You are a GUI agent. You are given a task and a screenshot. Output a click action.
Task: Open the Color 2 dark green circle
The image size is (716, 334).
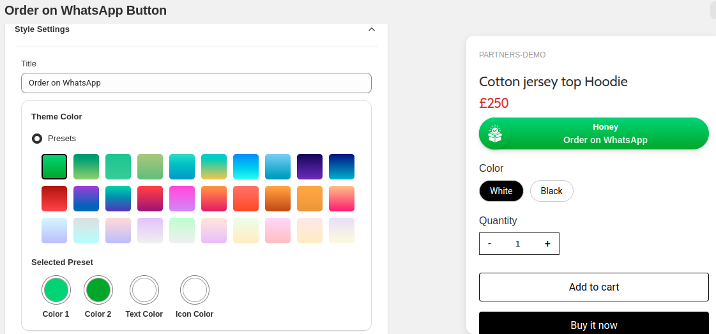[x=98, y=290]
